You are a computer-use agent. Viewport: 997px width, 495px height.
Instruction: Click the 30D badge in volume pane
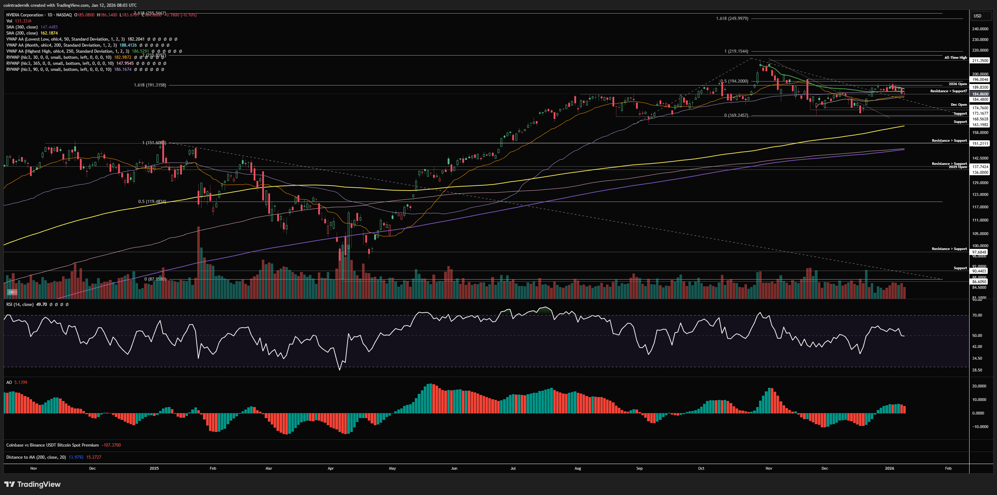click(12, 292)
